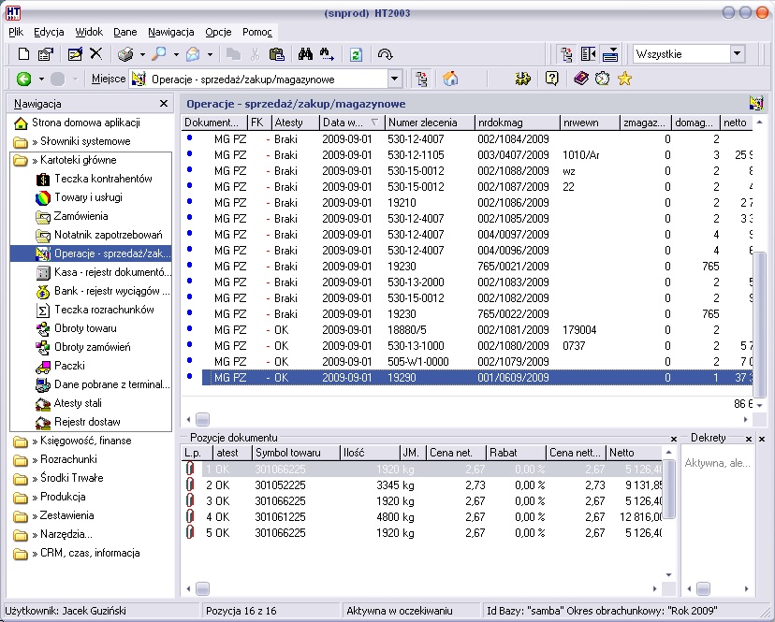Click the delete X icon in the toolbar
This screenshot has width=775, height=622.
[x=95, y=54]
